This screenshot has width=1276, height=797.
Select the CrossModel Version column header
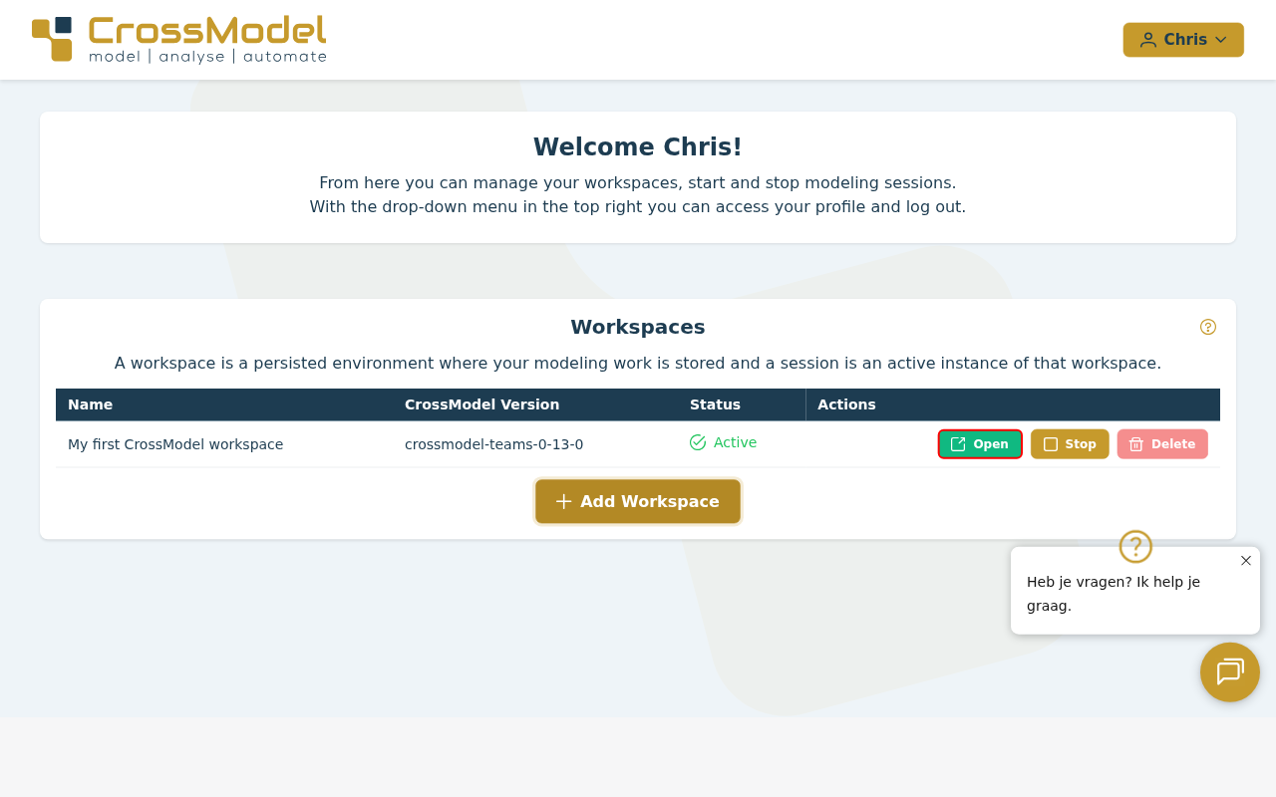pyautogui.click(x=481, y=404)
